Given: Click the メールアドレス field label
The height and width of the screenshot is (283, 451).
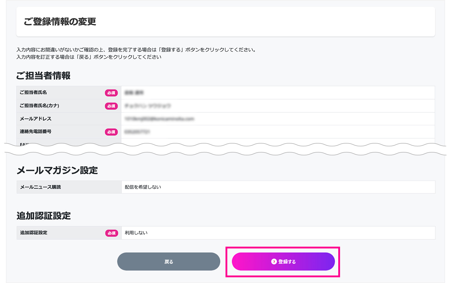Looking at the screenshot, I should [35, 119].
